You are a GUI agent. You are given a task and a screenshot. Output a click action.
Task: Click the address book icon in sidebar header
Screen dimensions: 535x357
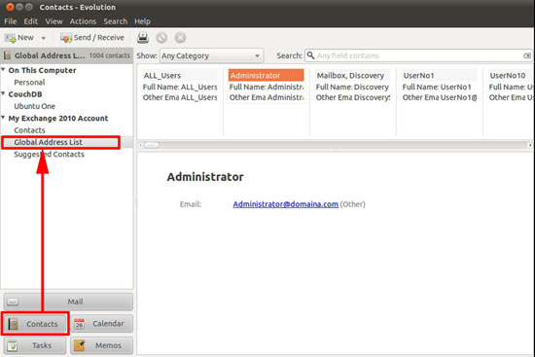pyautogui.click(x=7, y=55)
